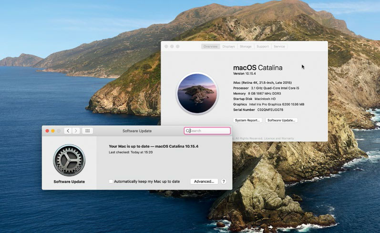Focus the Search field in Software Update

point(207,131)
